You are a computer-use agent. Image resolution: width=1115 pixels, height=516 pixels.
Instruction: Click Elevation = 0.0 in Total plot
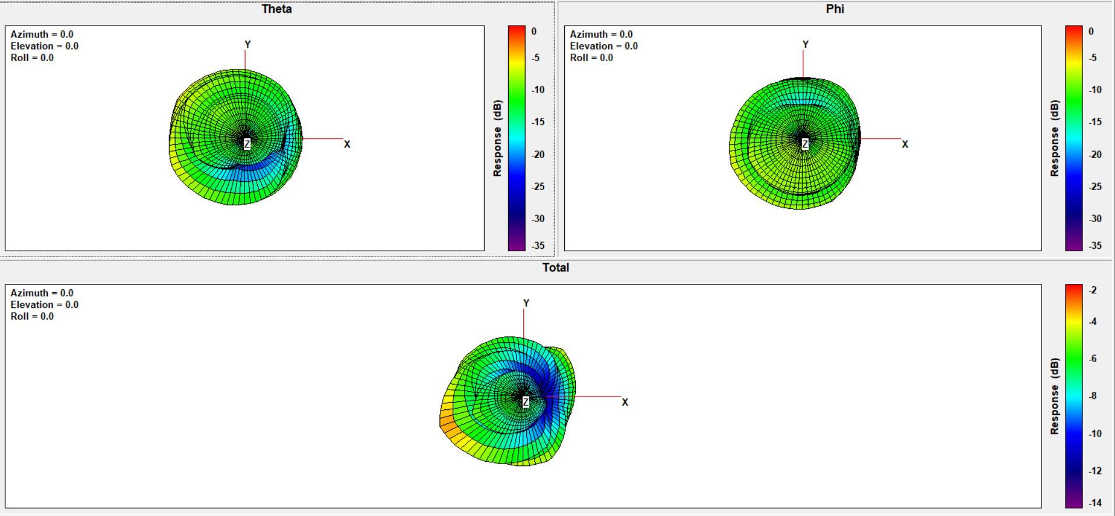(x=44, y=305)
